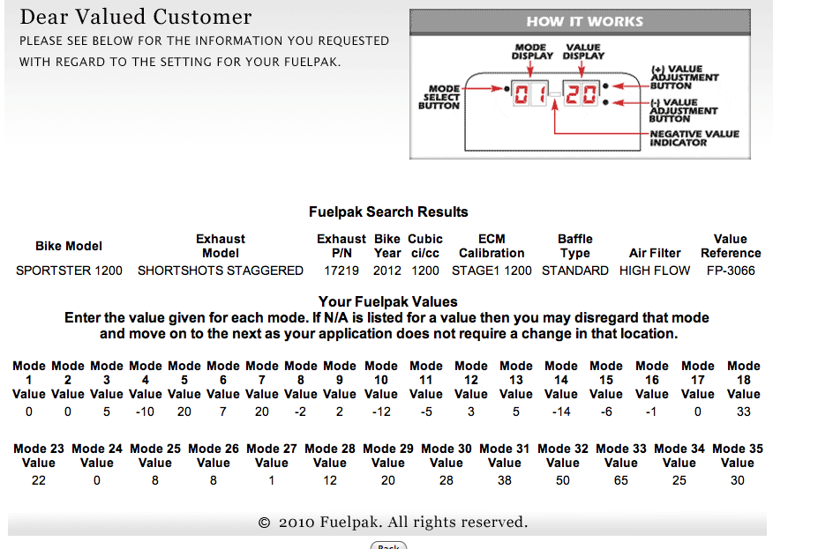Select the value "30" under Mode 35
The image size is (833, 549).
738,480
